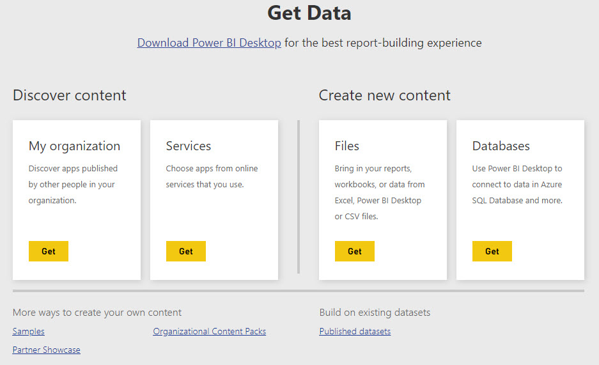Click 'More ways to create your own content' label

click(x=97, y=313)
